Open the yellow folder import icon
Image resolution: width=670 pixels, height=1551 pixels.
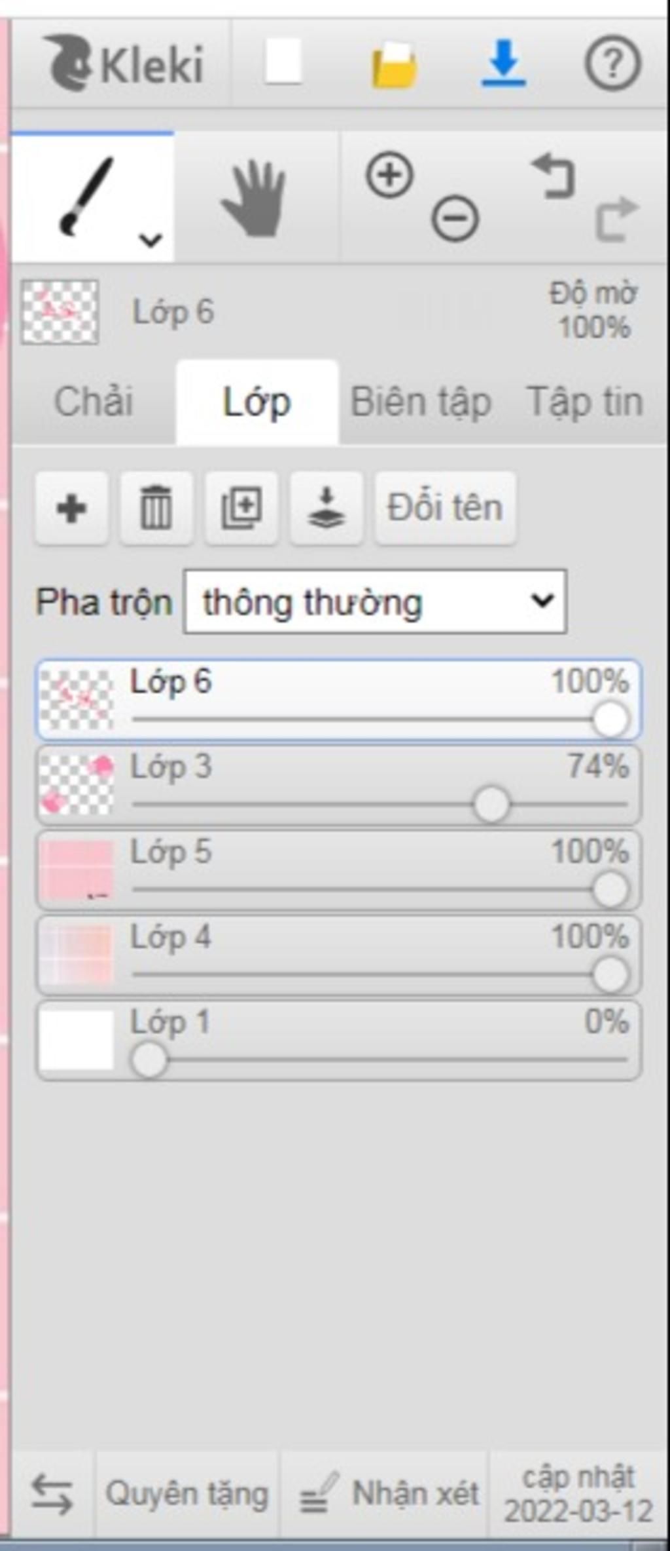click(394, 64)
